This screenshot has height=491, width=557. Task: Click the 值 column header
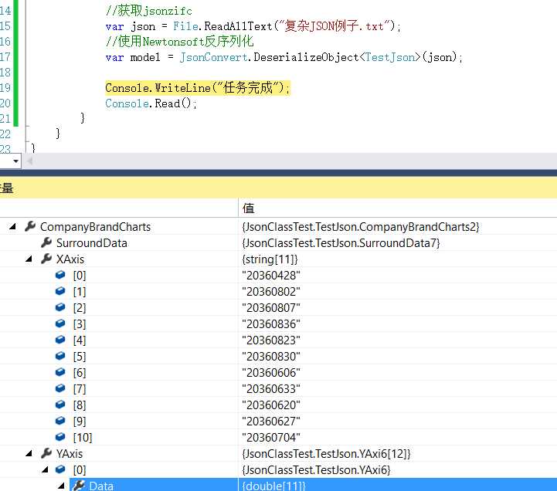click(x=249, y=208)
